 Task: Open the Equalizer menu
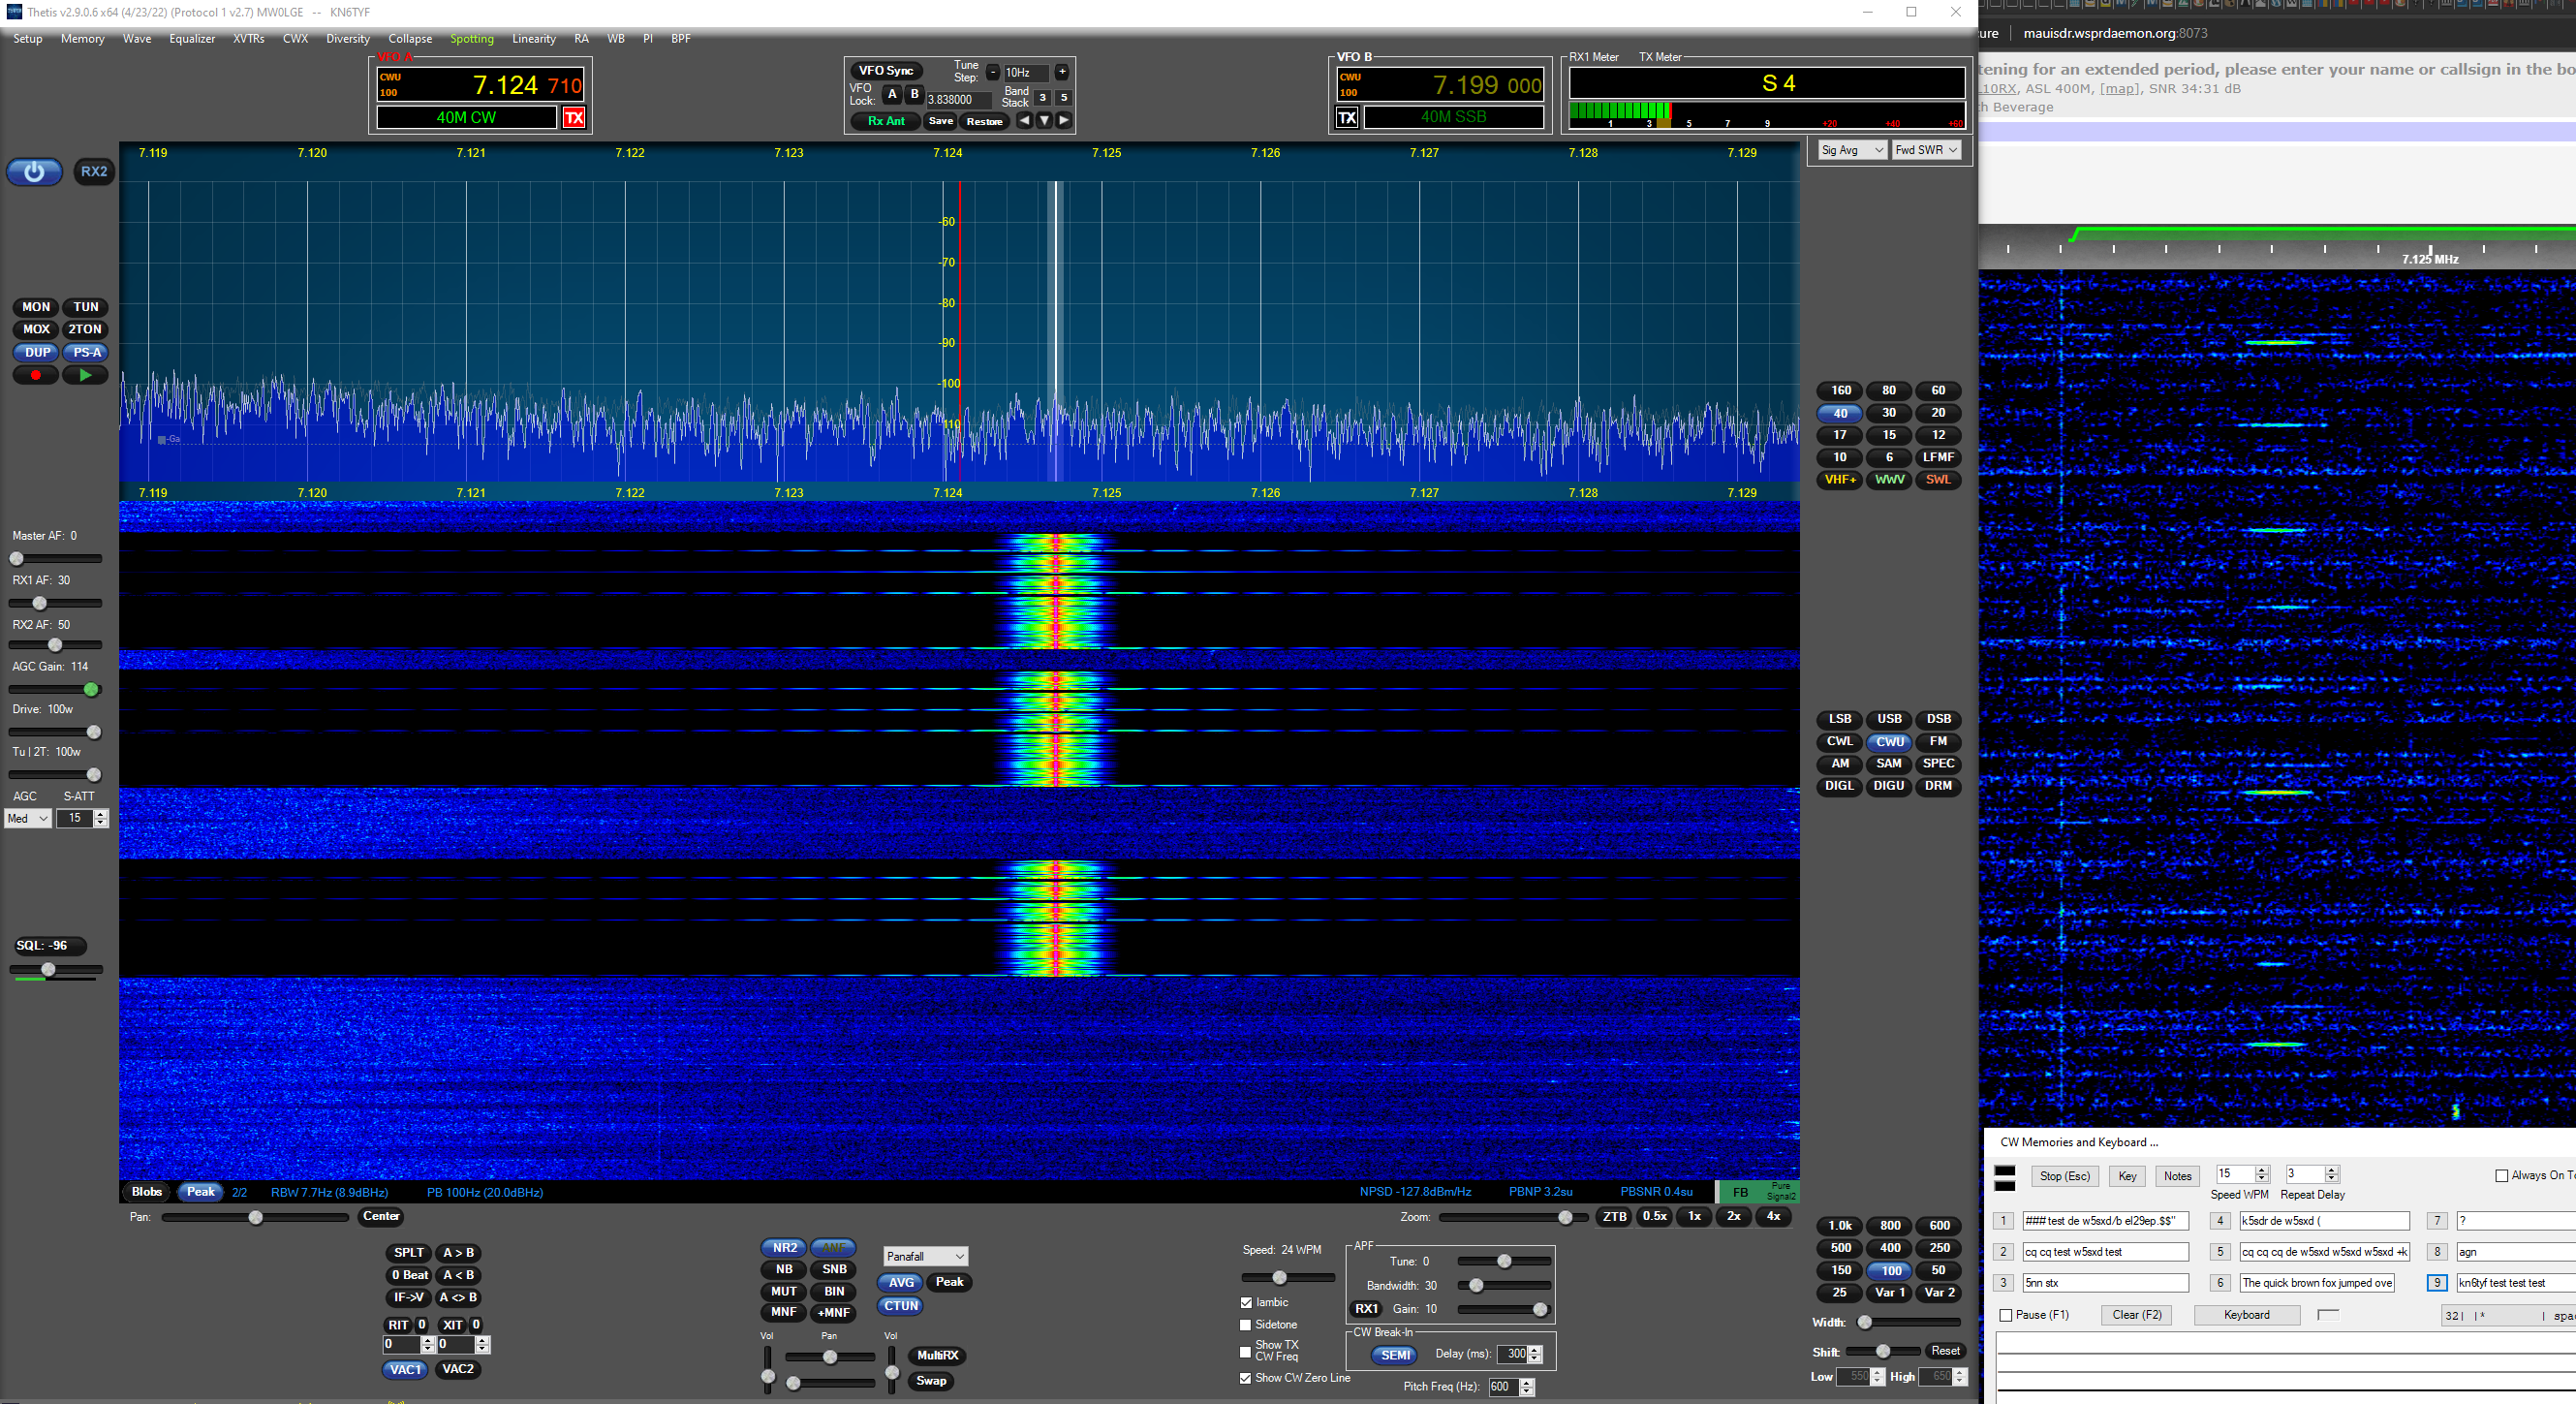tap(192, 39)
